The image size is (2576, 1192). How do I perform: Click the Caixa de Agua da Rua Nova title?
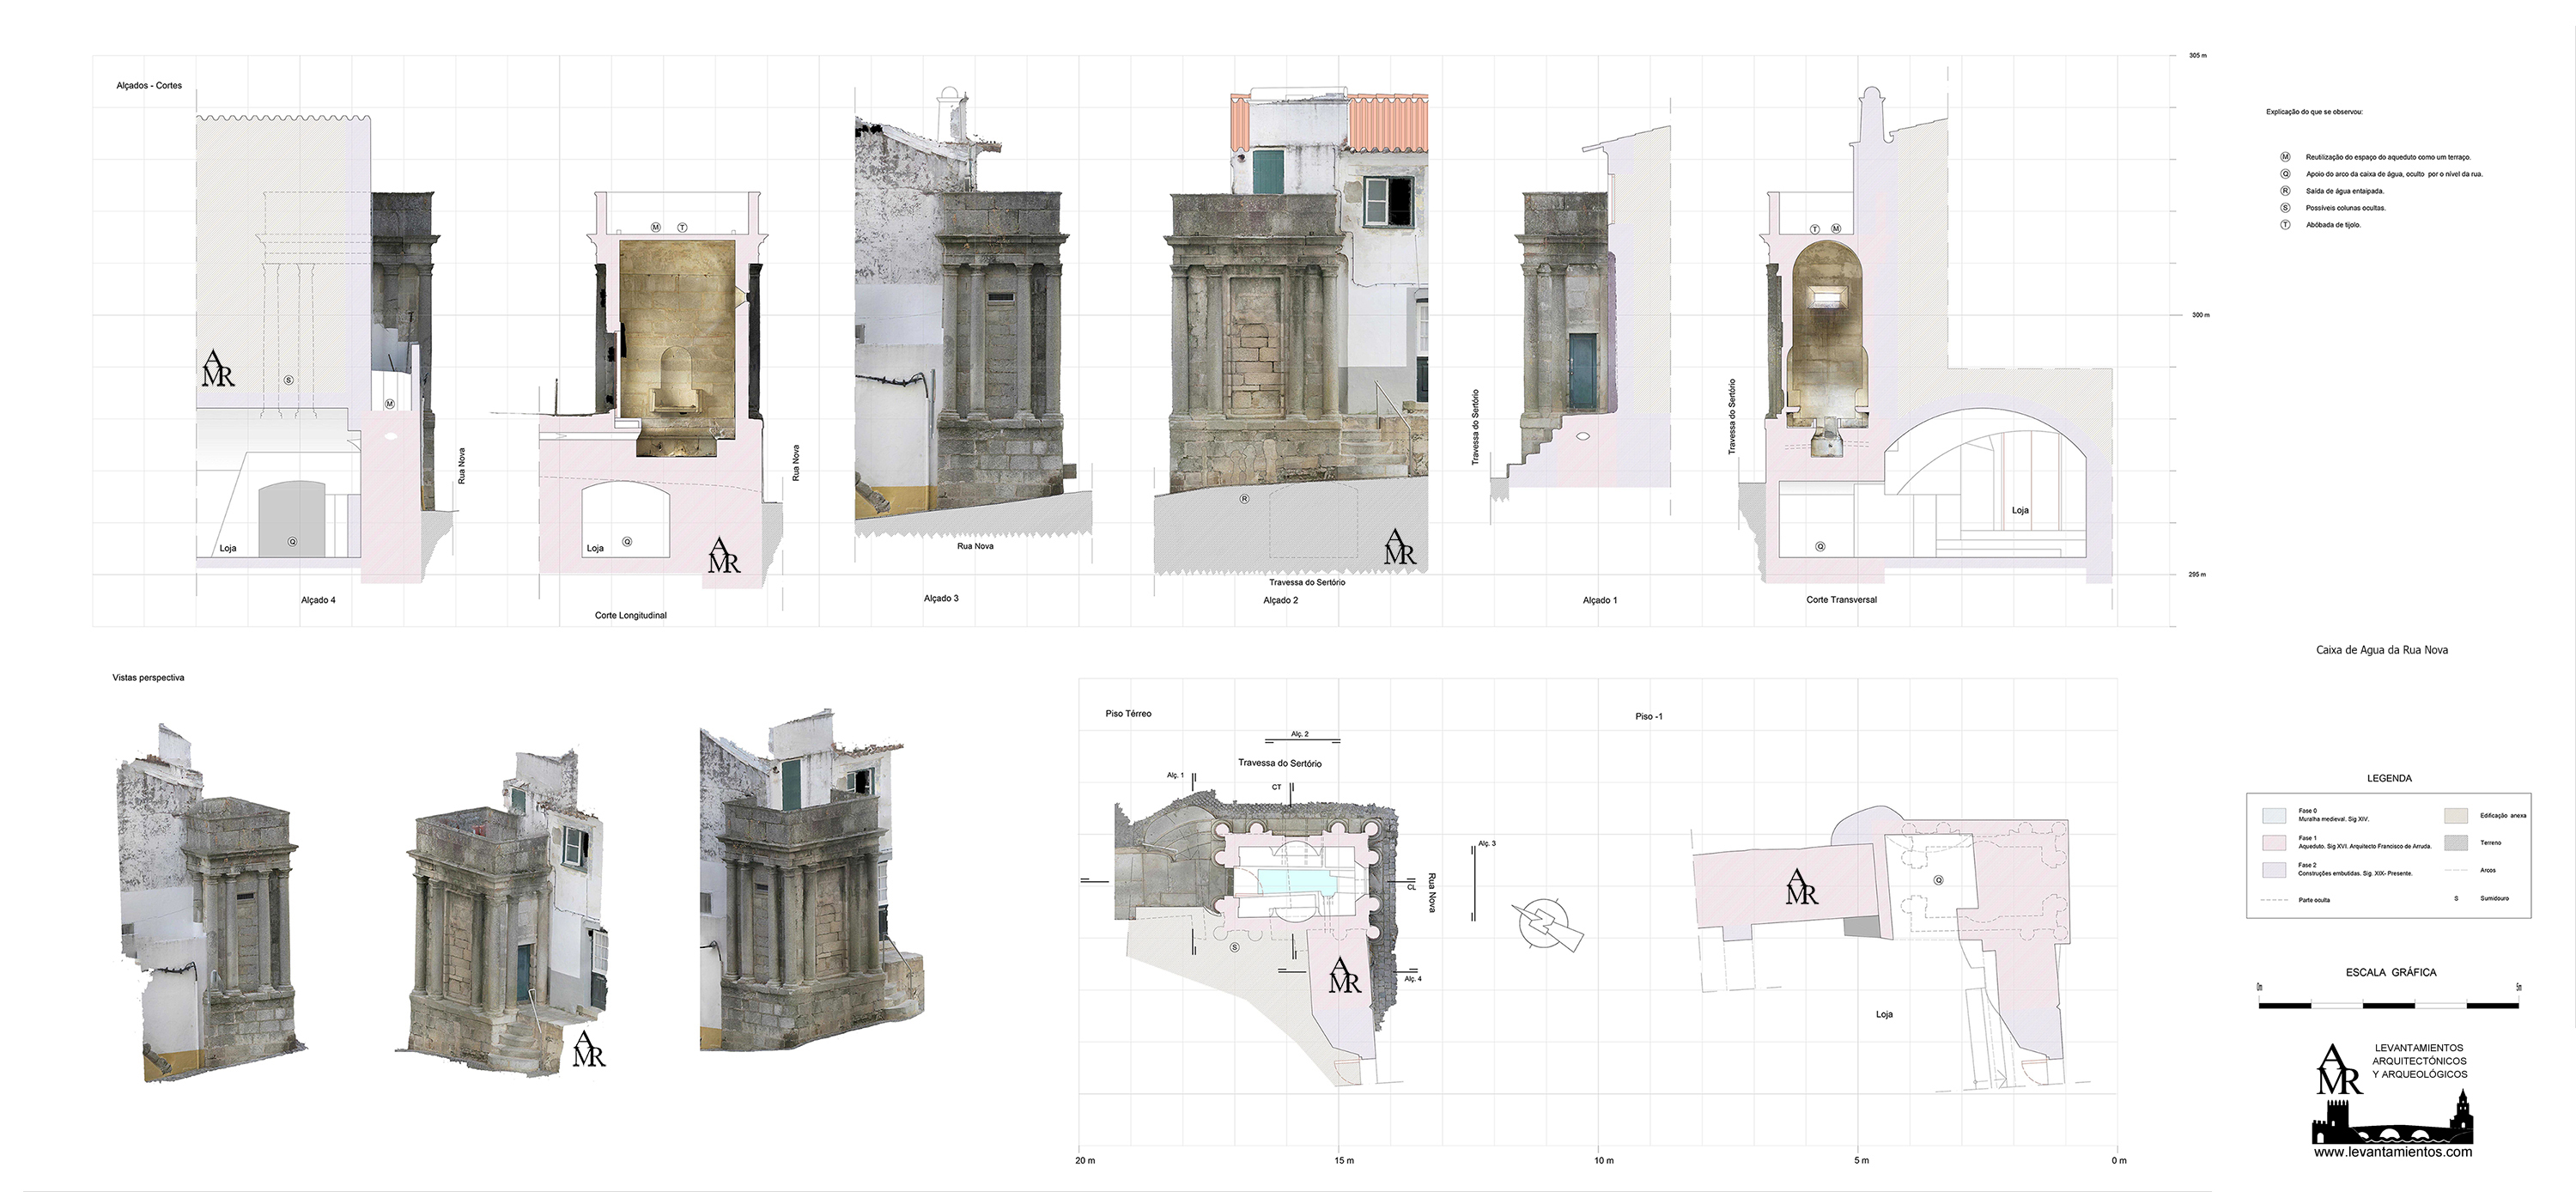tap(2381, 650)
